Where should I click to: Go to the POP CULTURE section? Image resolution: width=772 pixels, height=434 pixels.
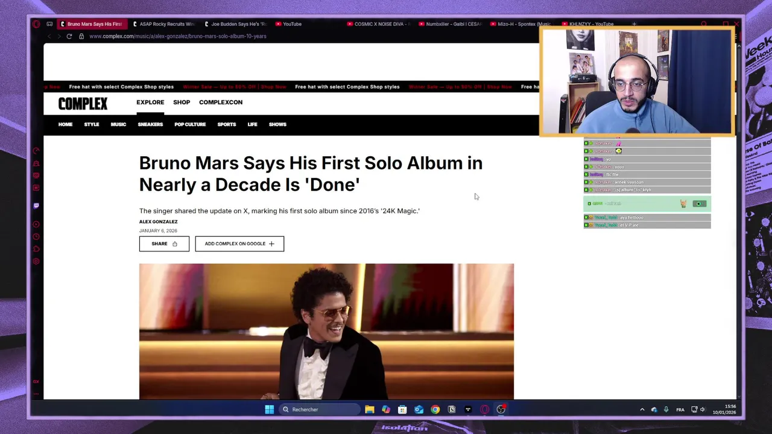click(190, 124)
